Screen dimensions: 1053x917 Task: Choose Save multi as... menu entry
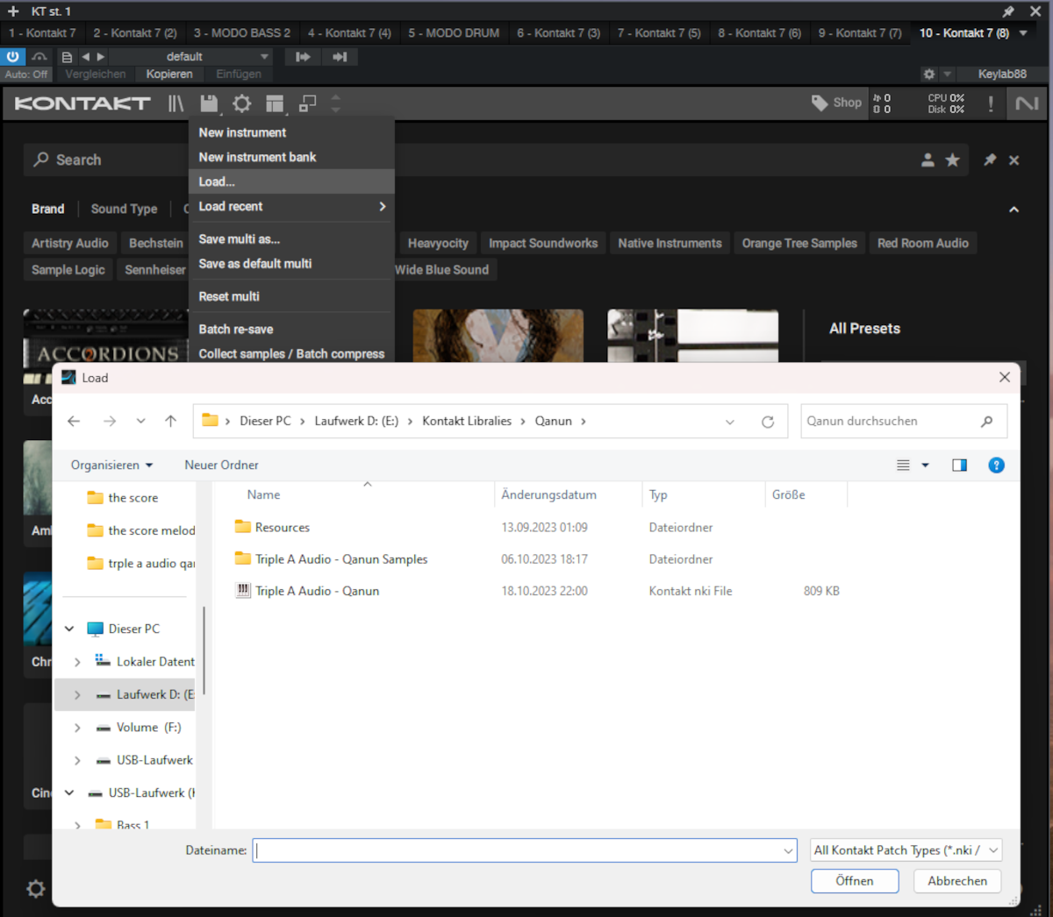291,239
